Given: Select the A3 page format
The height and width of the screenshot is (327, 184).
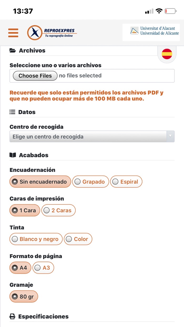Looking at the screenshot, I should coord(43,268).
